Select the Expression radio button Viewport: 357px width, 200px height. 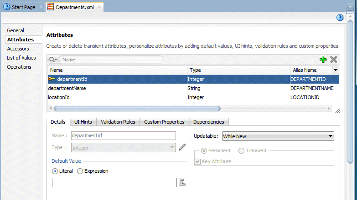(80, 171)
